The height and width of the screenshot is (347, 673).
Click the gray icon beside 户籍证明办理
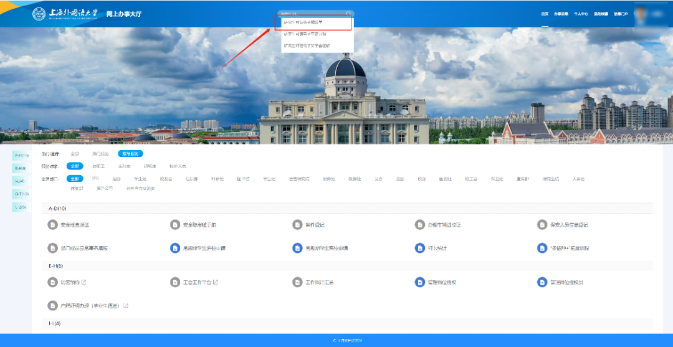click(52, 306)
